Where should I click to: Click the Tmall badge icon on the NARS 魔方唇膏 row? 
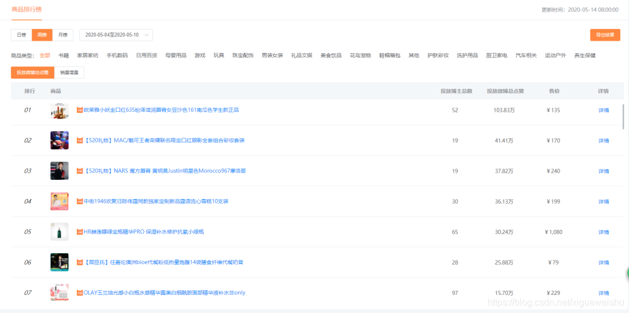(80, 171)
